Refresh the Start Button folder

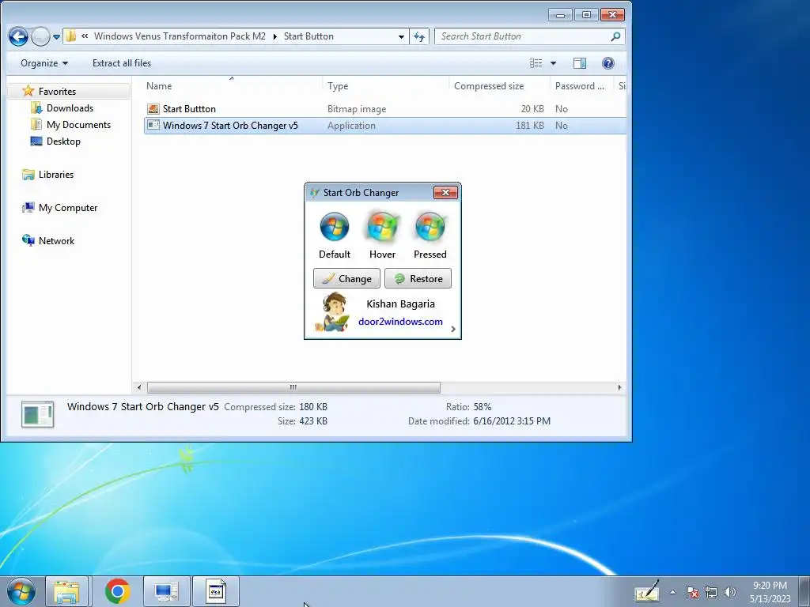pos(419,36)
